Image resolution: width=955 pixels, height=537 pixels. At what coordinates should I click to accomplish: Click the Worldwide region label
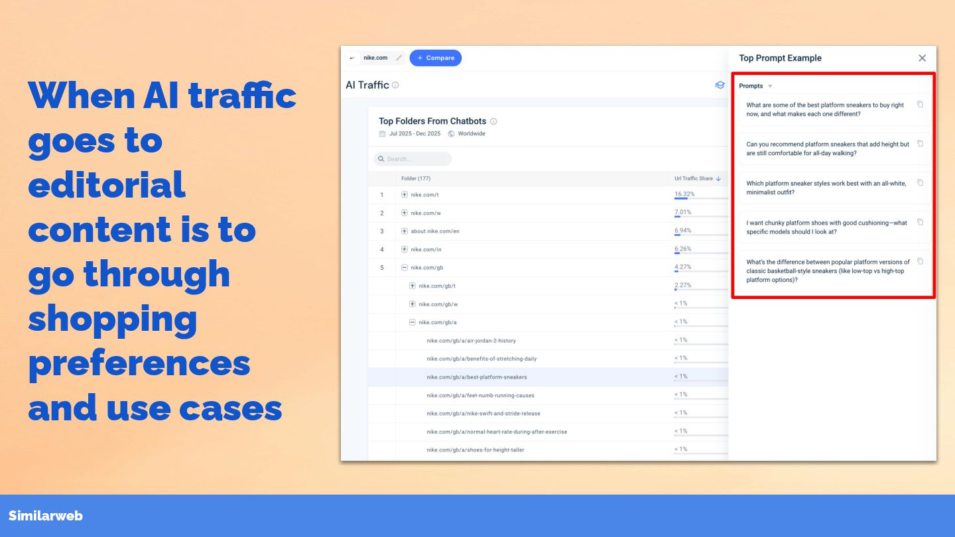(x=472, y=134)
